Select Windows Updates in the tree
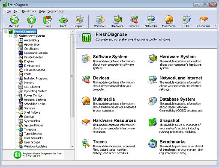 [36, 146]
